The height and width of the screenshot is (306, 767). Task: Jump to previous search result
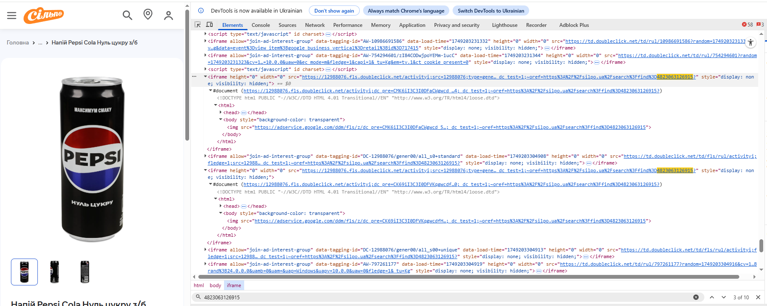point(712,297)
